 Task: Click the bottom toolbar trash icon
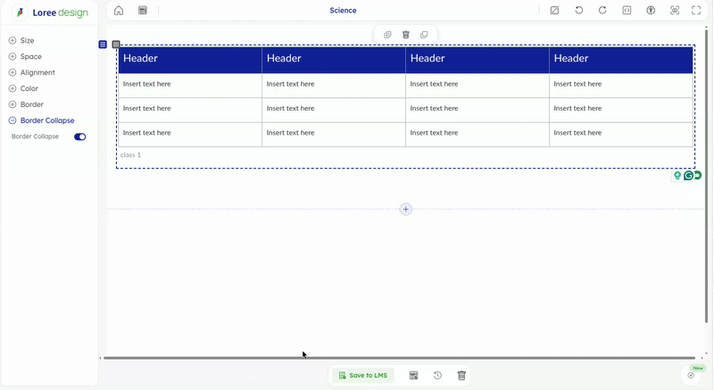click(x=461, y=376)
